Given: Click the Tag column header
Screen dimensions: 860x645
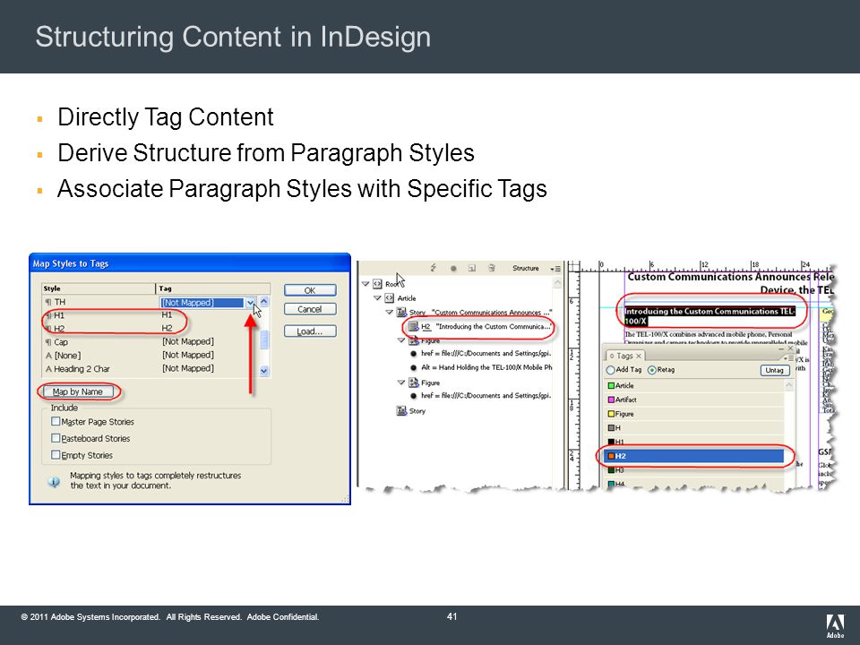Looking at the screenshot, I should pos(213,288).
